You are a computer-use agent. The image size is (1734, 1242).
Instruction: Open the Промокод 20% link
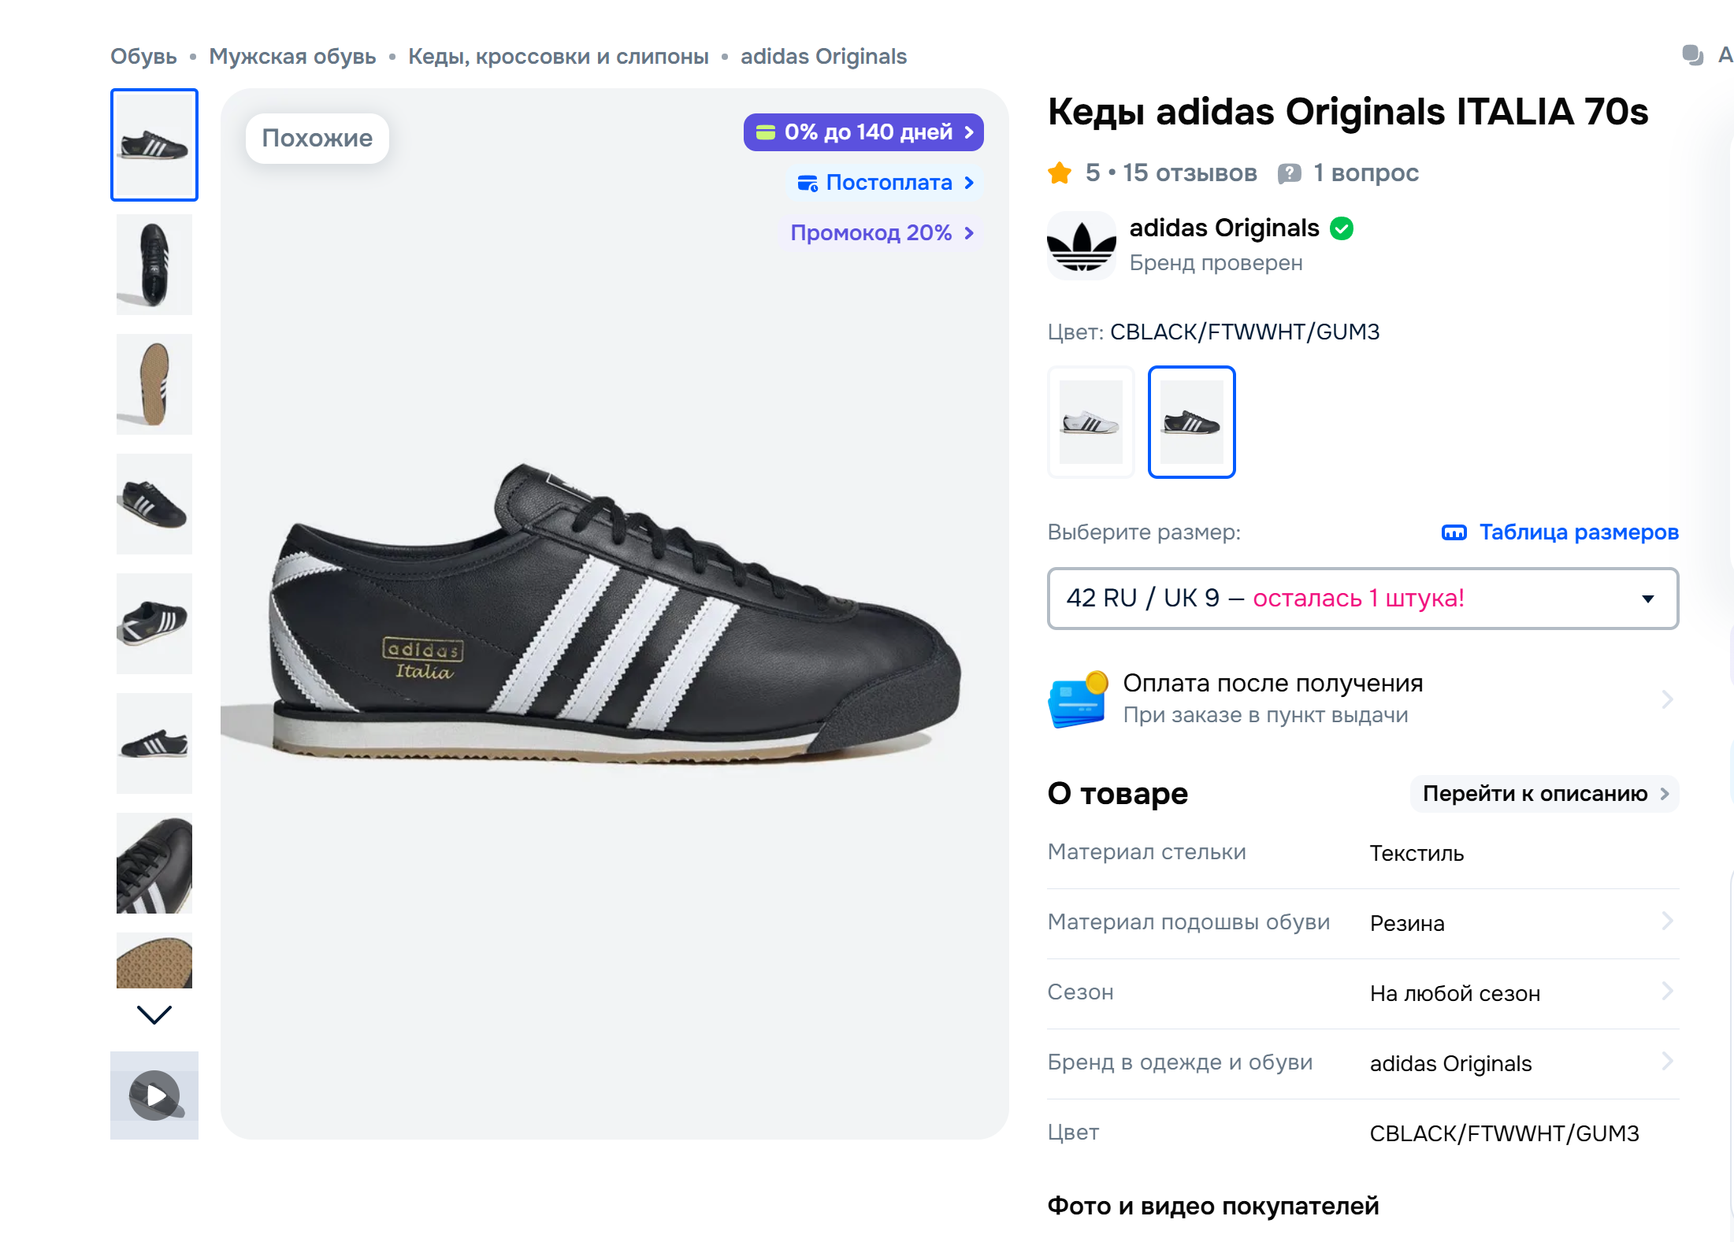click(x=881, y=233)
